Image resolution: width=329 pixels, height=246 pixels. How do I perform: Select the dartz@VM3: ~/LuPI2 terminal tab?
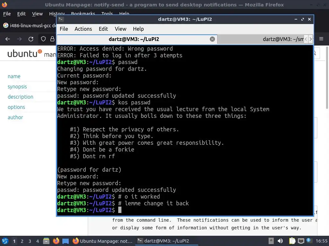(134, 39)
